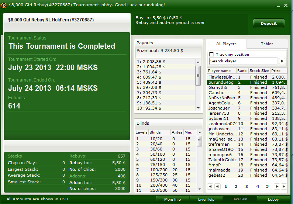The height and width of the screenshot is (204, 293).
Task: Open page 5 of player list
Action: [x=267, y=186]
